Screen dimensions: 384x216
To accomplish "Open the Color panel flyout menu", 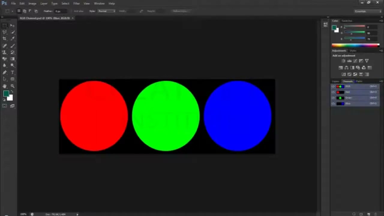I will [x=381, y=21].
